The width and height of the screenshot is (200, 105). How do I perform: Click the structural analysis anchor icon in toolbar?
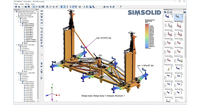coord(104,7)
